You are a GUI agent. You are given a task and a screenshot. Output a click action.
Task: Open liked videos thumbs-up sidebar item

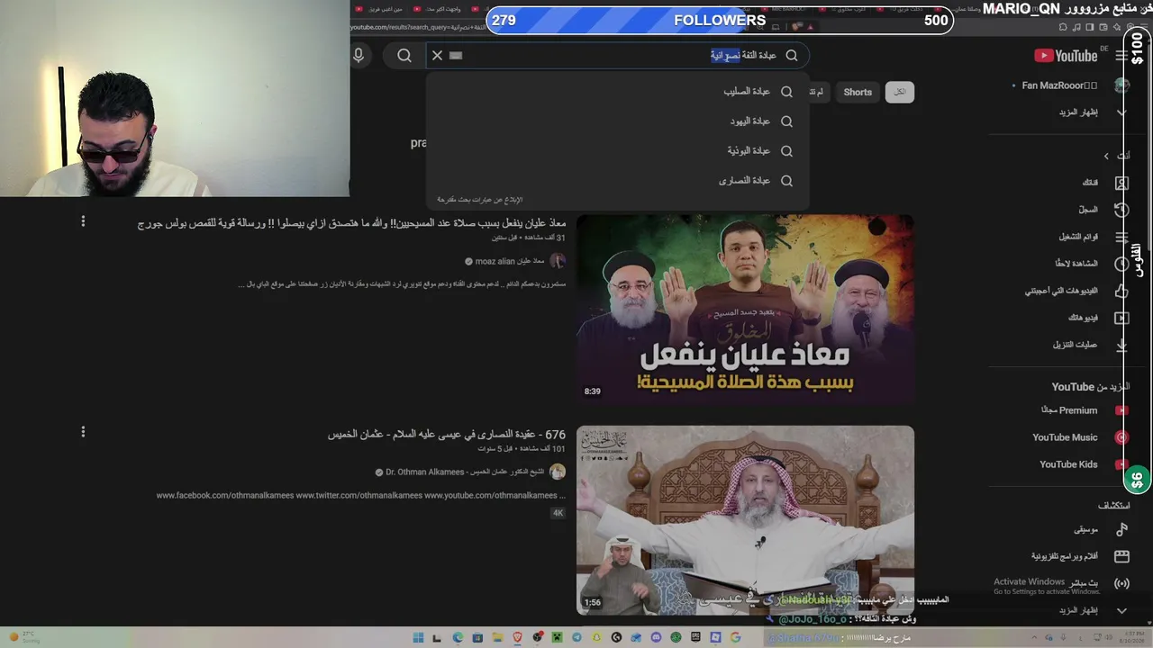coord(1076,291)
